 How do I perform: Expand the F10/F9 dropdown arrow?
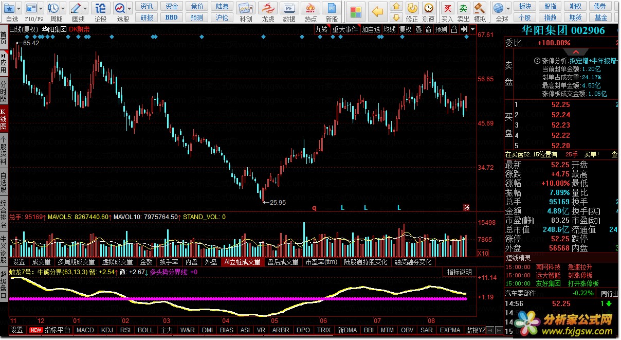[41, 9]
